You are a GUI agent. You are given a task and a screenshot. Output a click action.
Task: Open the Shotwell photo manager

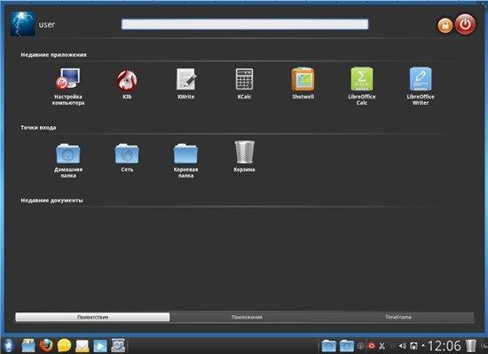[x=303, y=83]
